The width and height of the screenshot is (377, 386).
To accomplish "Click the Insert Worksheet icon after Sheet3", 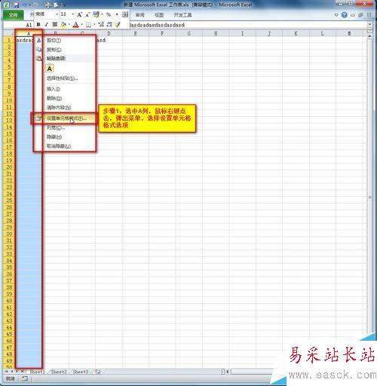I will click(x=98, y=372).
